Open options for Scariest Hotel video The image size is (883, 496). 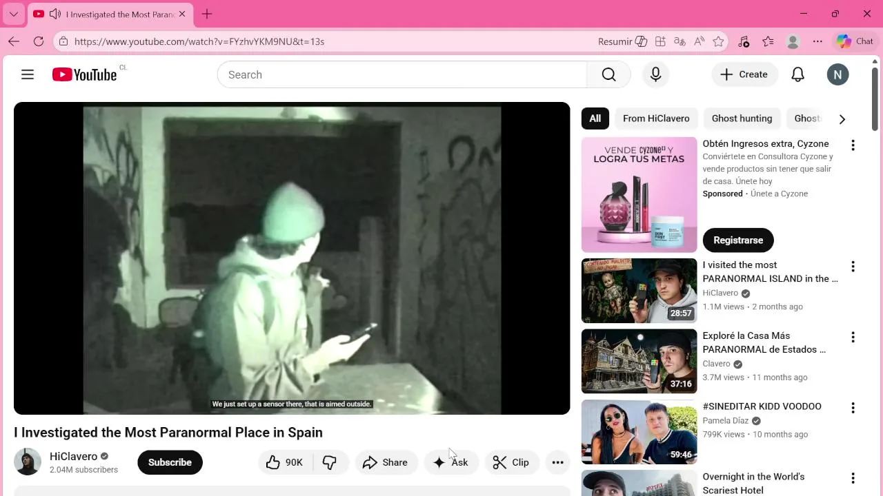(x=853, y=478)
